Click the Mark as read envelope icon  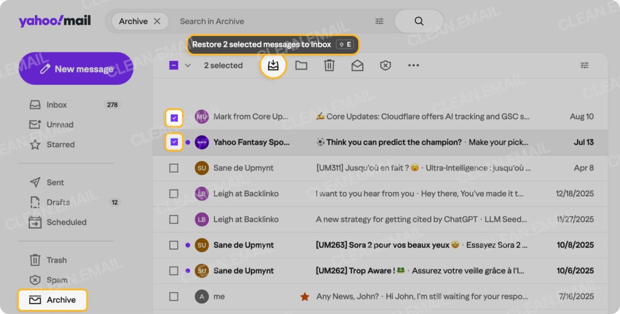[x=357, y=66]
